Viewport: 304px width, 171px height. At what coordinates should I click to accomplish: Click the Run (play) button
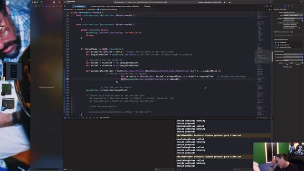point(59,2)
